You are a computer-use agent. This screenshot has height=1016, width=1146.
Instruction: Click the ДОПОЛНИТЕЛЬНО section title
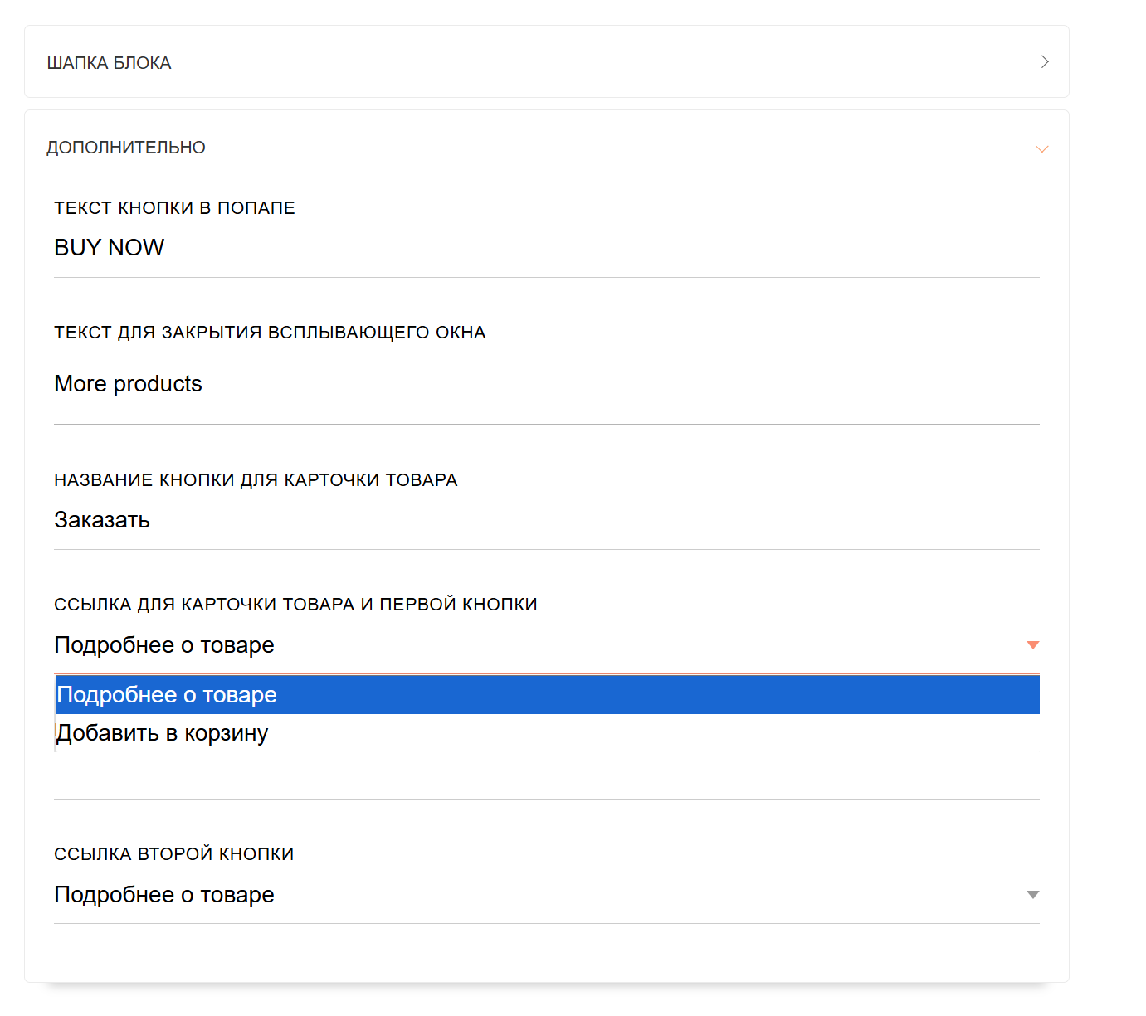126,148
